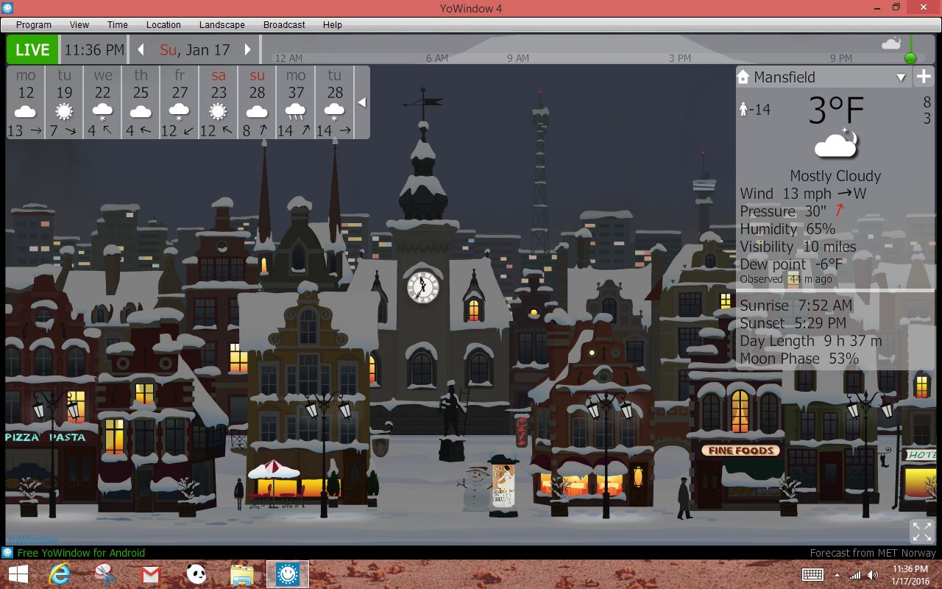Toggle the LIVE mode button
Screen dimensions: 942x589
[x=32, y=50]
